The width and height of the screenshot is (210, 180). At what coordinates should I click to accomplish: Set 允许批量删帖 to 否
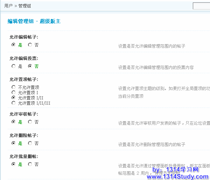(30, 164)
